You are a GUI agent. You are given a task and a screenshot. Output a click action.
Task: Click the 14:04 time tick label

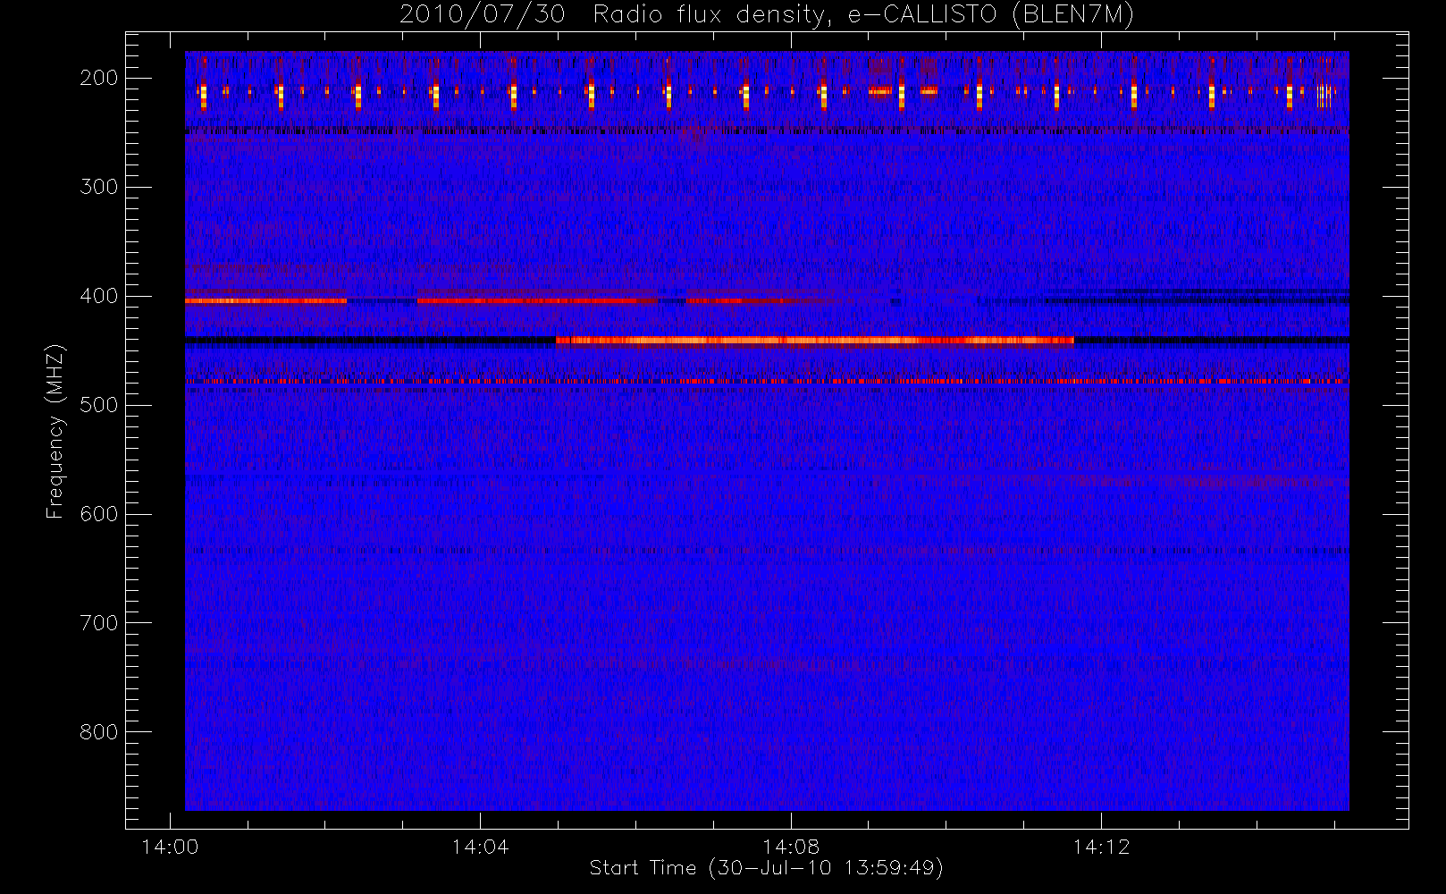coord(480,847)
